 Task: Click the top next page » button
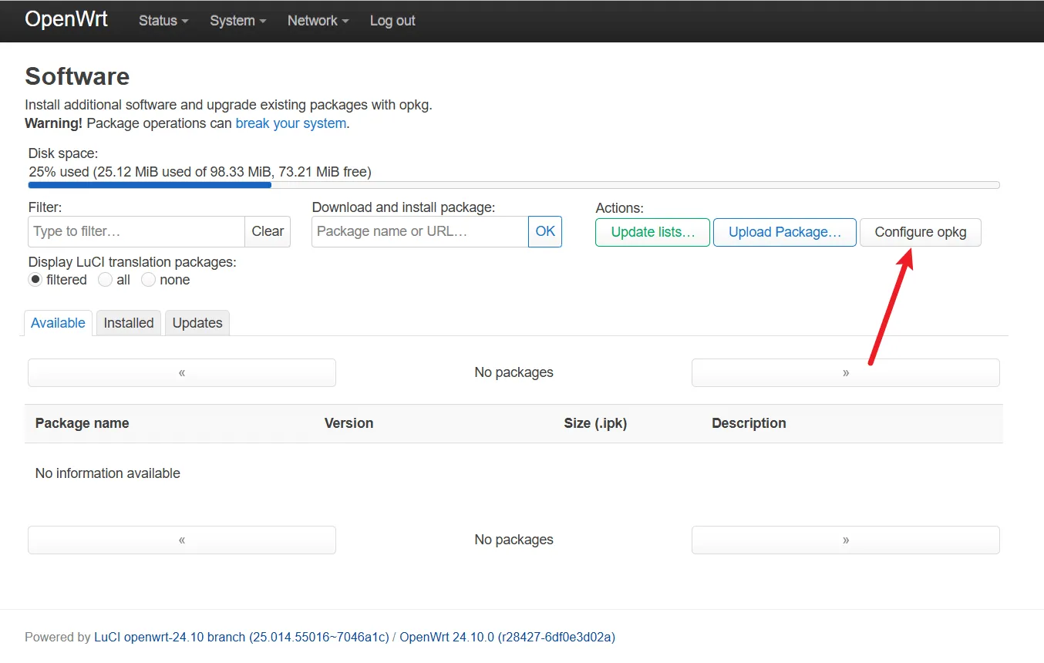pyautogui.click(x=845, y=372)
